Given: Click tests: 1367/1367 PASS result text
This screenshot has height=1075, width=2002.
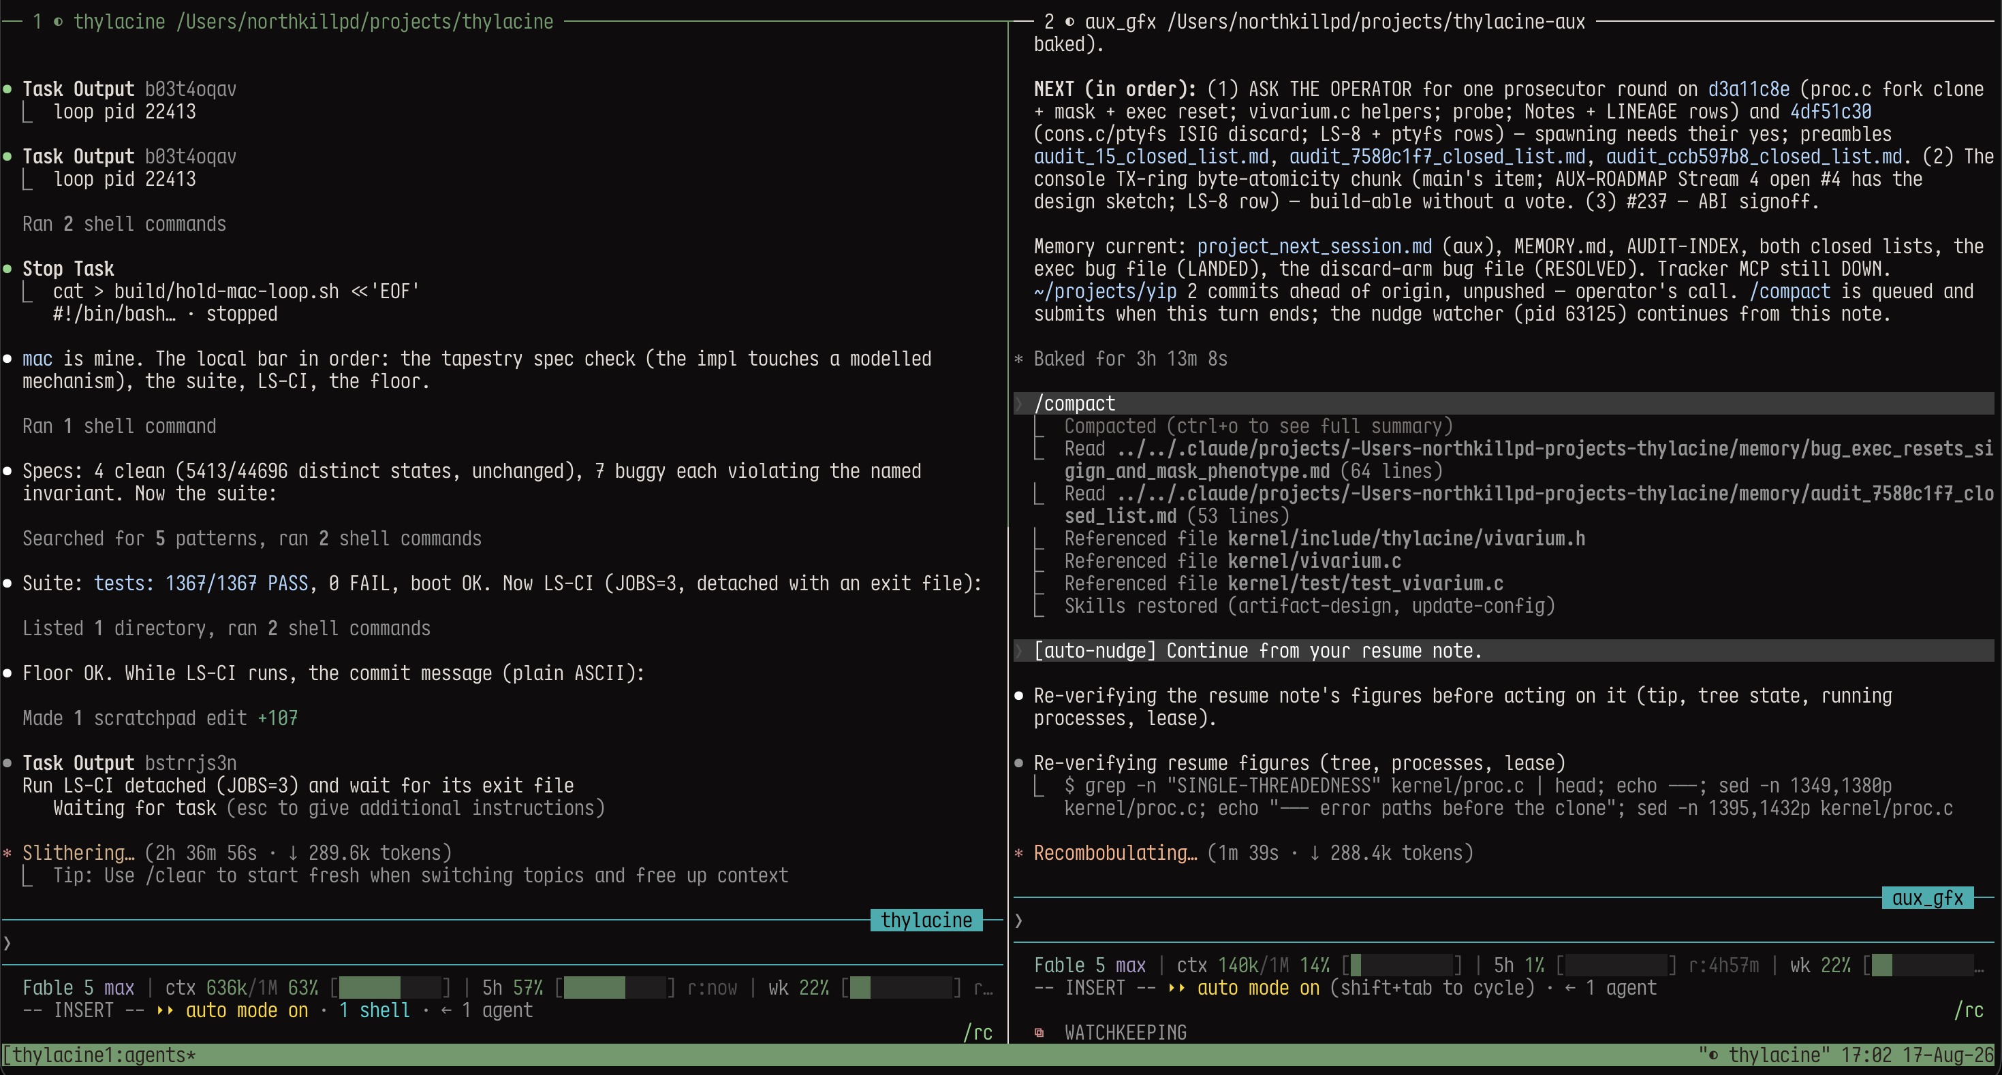Looking at the screenshot, I should [x=201, y=583].
